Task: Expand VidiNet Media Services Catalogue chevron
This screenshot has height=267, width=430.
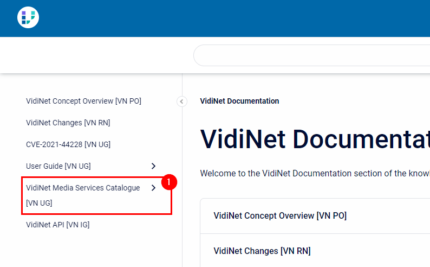Action: pos(153,188)
